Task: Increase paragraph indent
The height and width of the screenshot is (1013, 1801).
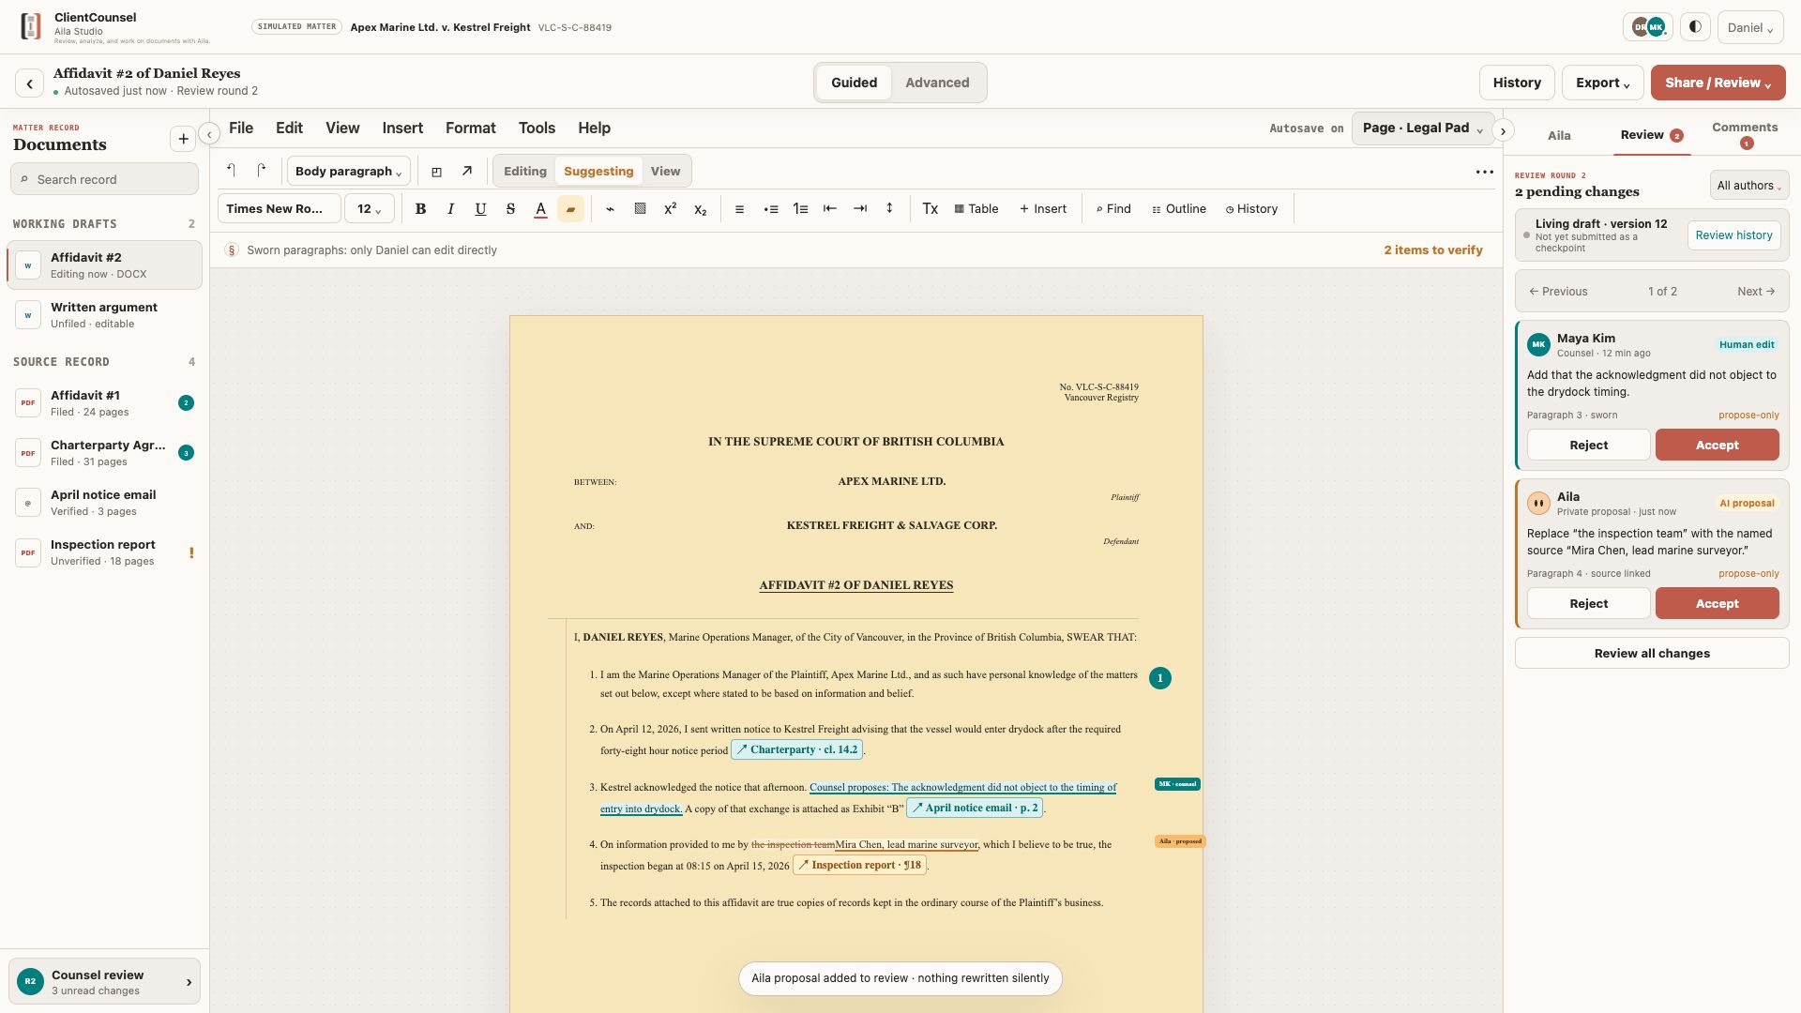Action: tap(860, 209)
